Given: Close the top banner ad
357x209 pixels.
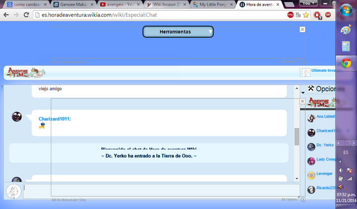Looking at the screenshot, I should pos(302,30).
